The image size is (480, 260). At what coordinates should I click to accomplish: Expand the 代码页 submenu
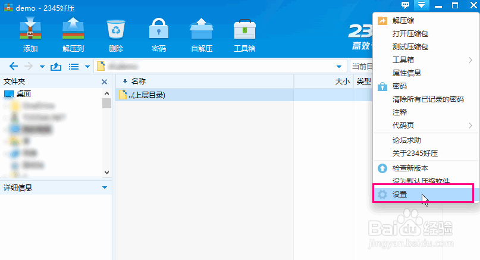tap(425, 126)
